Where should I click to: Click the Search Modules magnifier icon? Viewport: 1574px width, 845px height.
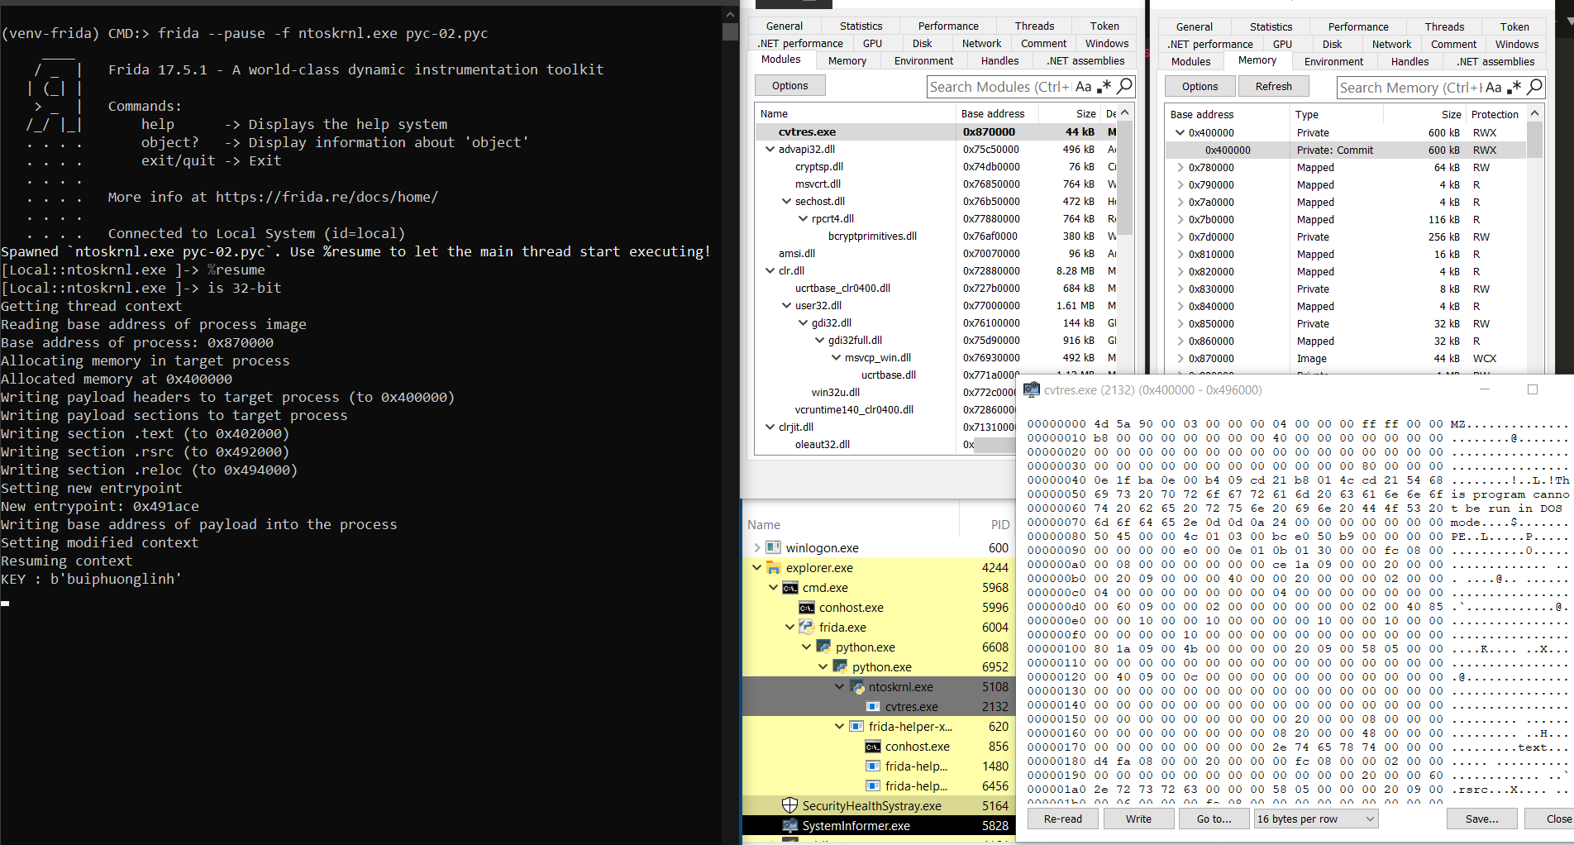[1124, 86]
